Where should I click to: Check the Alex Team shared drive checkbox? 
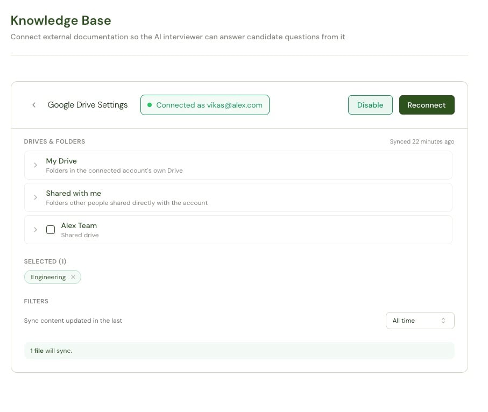click(x=51, y=230)
